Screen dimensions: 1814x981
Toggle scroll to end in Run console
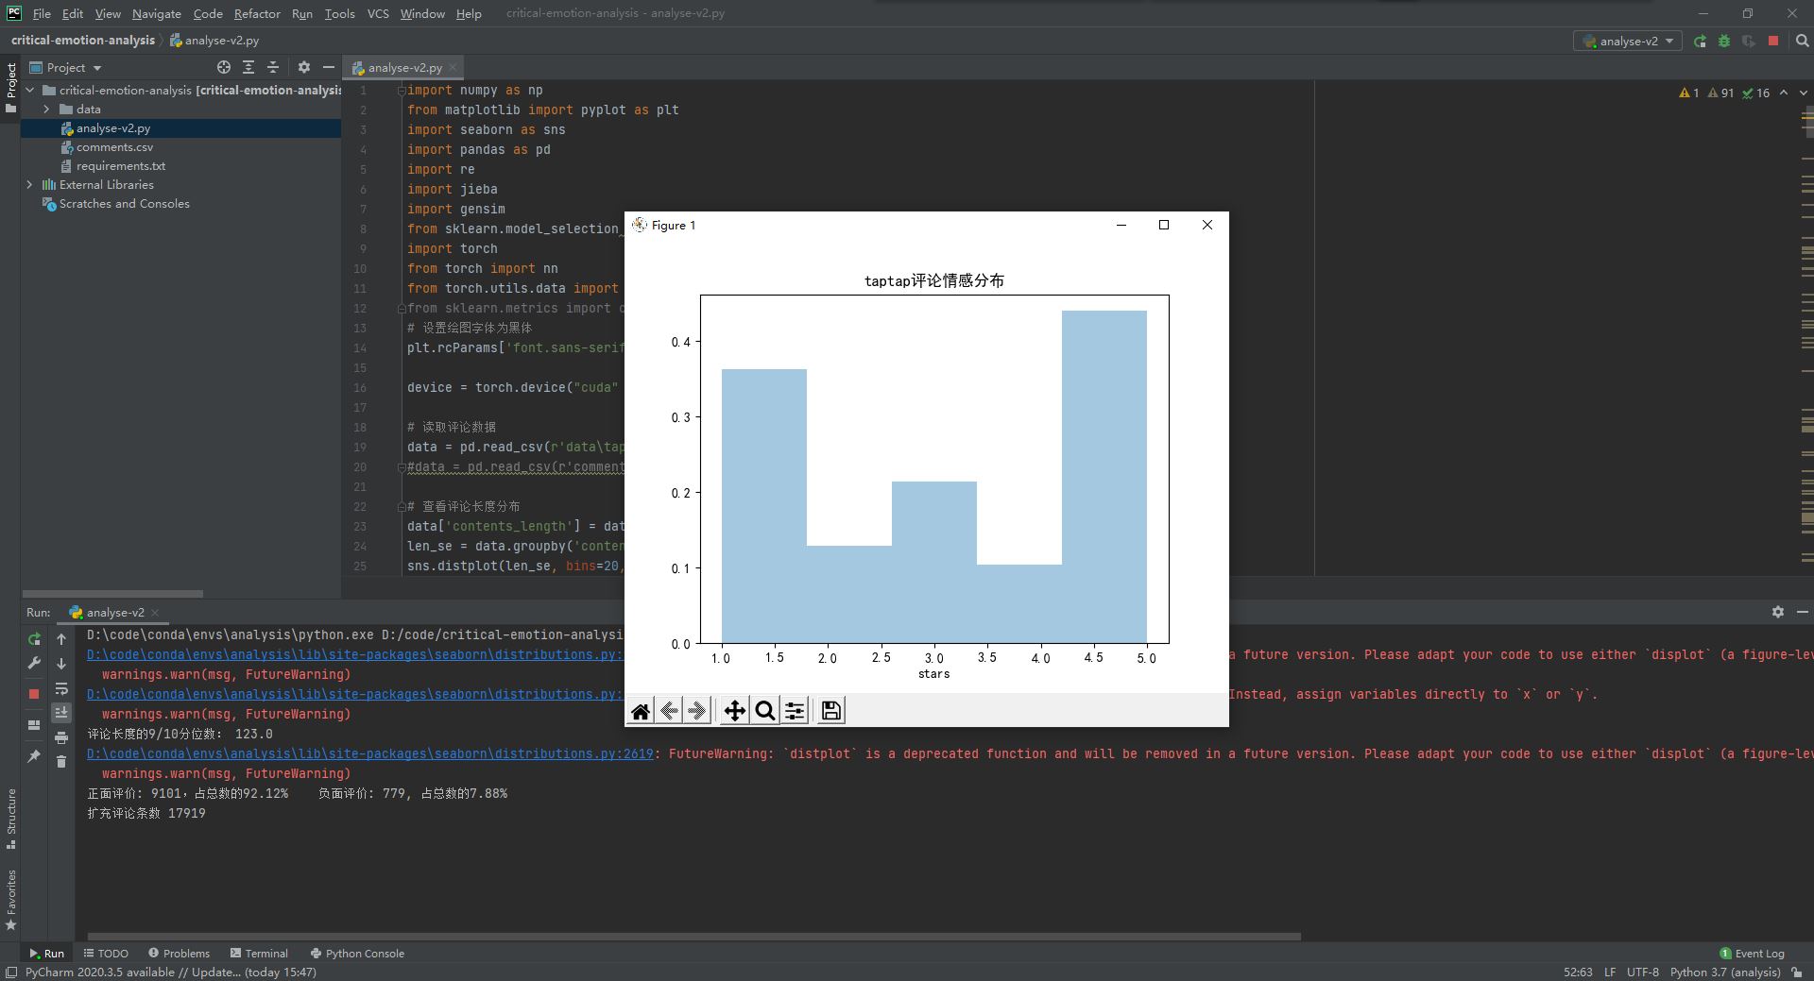pos(61,713)
